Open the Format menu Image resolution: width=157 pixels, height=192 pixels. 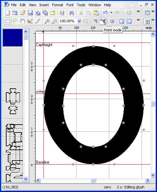pyautogui.click(x=58, y=5)
